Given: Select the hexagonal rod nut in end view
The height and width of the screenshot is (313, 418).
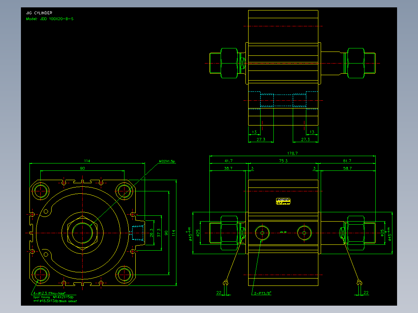Looking at the screenshot, I should (82, 233).
